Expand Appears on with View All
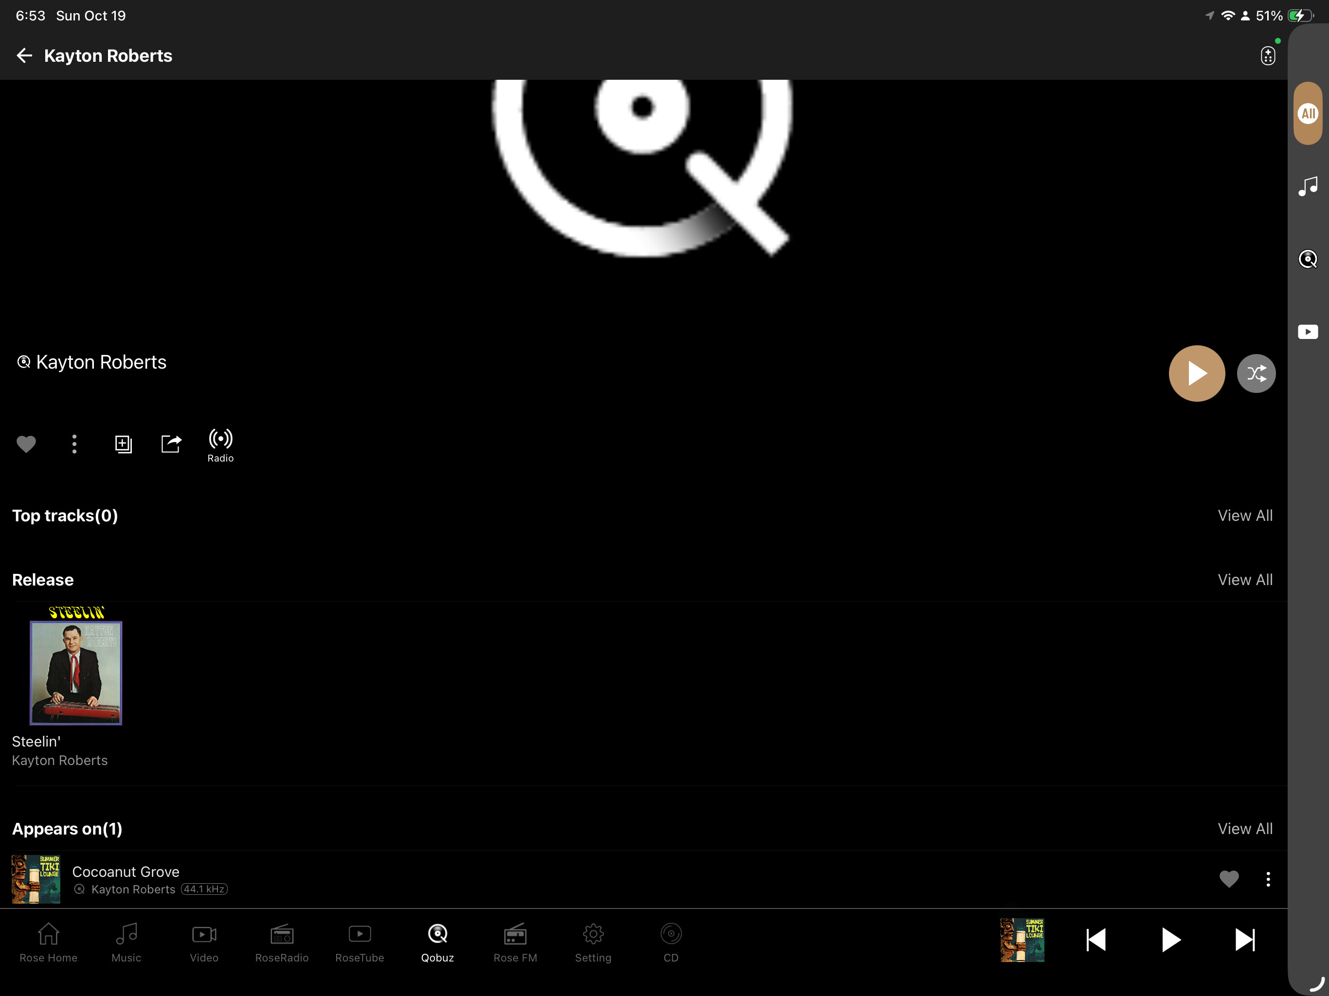The height and width of the screenshot is (996, 1329). (1245, 828)
